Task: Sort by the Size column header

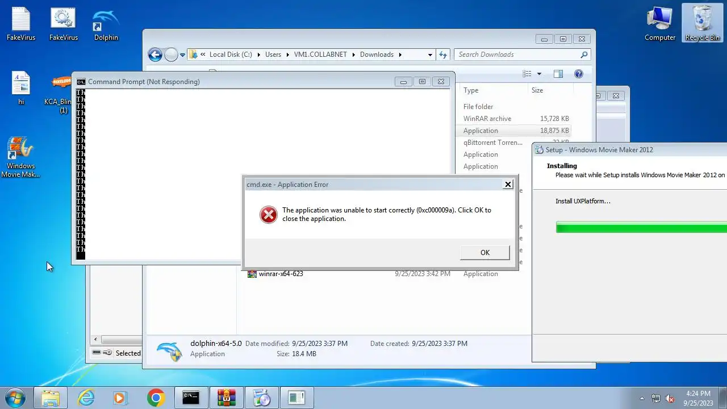Action: click(x=537, y=90)
